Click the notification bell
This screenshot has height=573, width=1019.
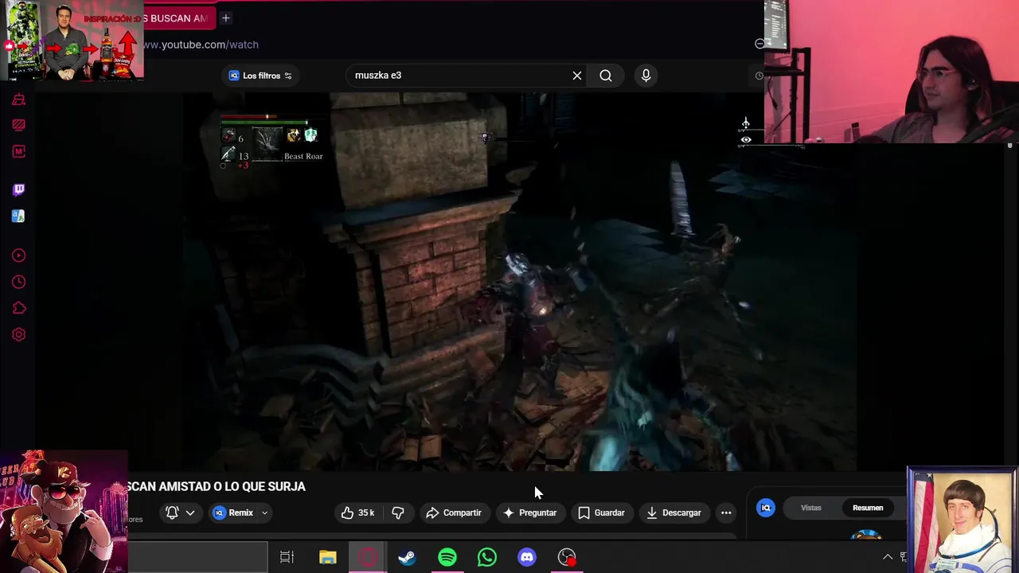click(x=172, y=513)
